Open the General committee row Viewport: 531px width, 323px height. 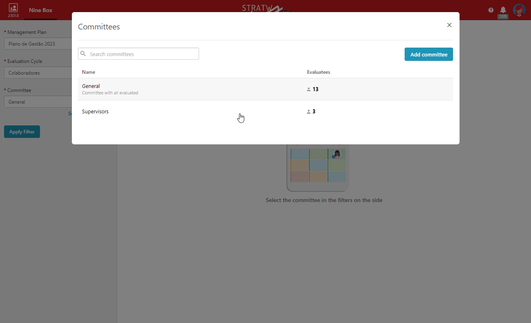click(265, 89)
